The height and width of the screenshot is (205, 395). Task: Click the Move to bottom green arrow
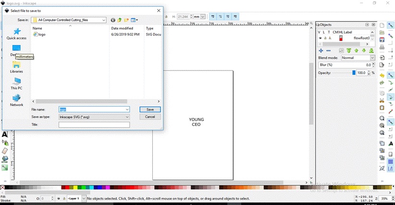[x=371, y=50]
